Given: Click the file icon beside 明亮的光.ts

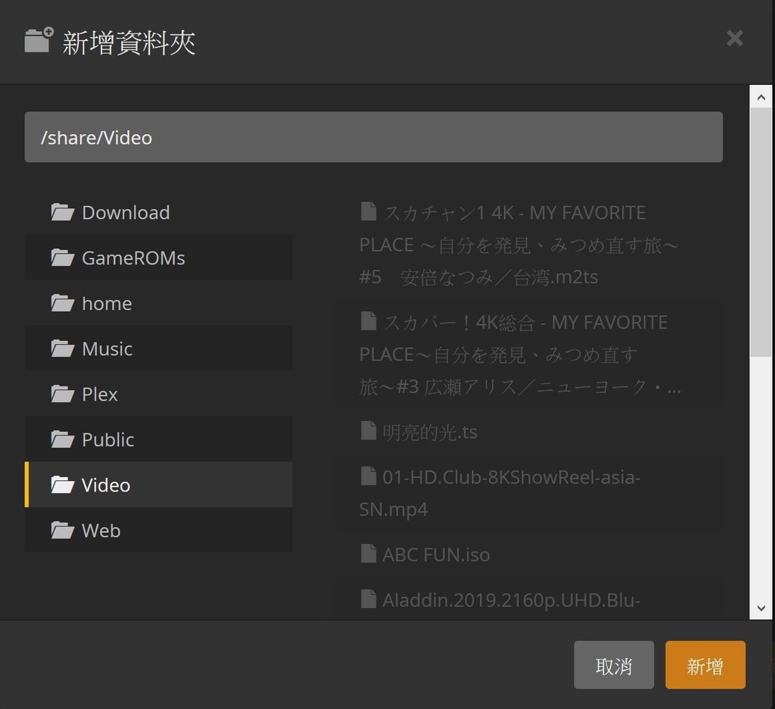Looking at the screenshot, I should tap(369, 430).
